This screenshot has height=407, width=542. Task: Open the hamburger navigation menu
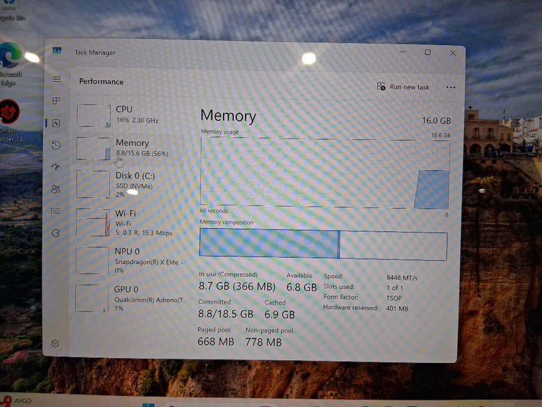click(56, 79)
